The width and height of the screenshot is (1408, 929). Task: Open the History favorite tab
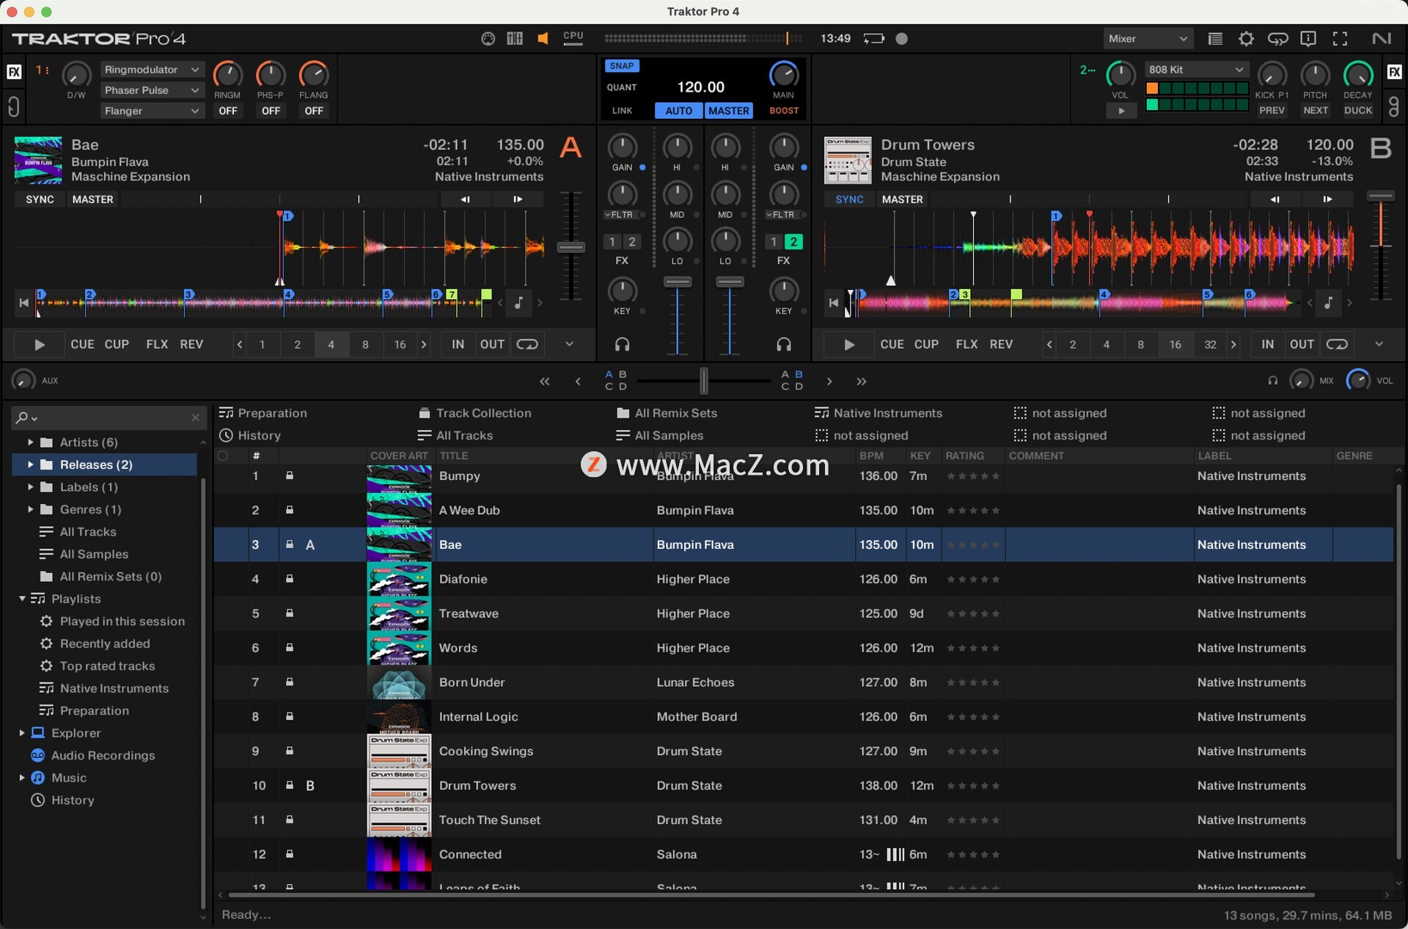(250, 435)
